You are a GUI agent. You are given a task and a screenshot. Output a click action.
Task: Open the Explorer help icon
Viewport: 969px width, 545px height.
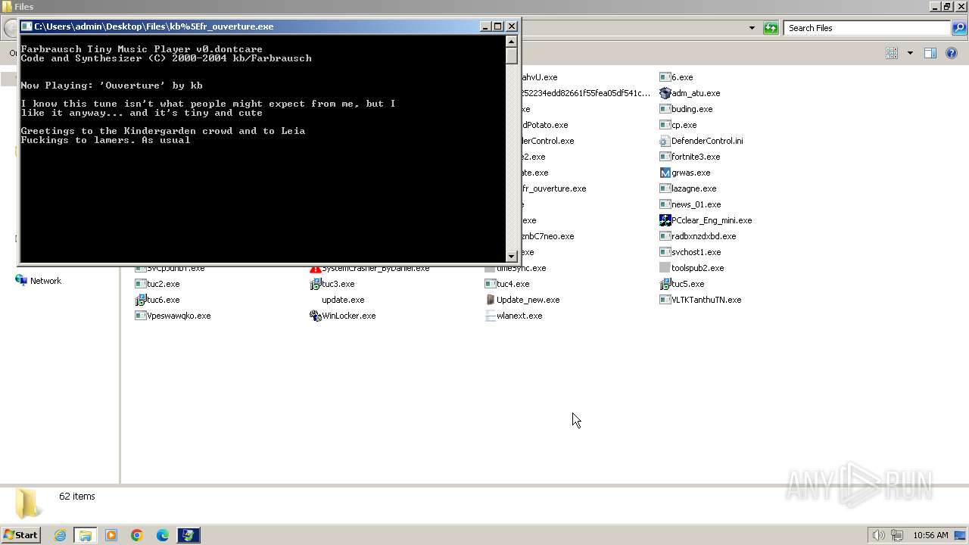(952, 53)
